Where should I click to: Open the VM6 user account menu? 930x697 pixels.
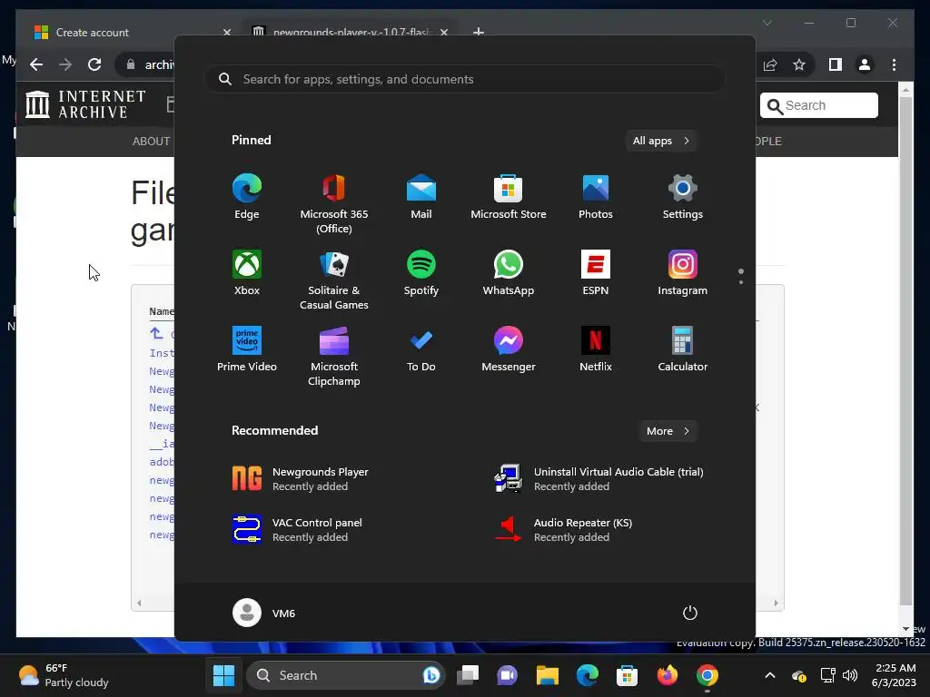[x=264, y=613]
